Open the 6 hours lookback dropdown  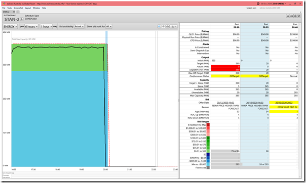(x=31, y=26)
